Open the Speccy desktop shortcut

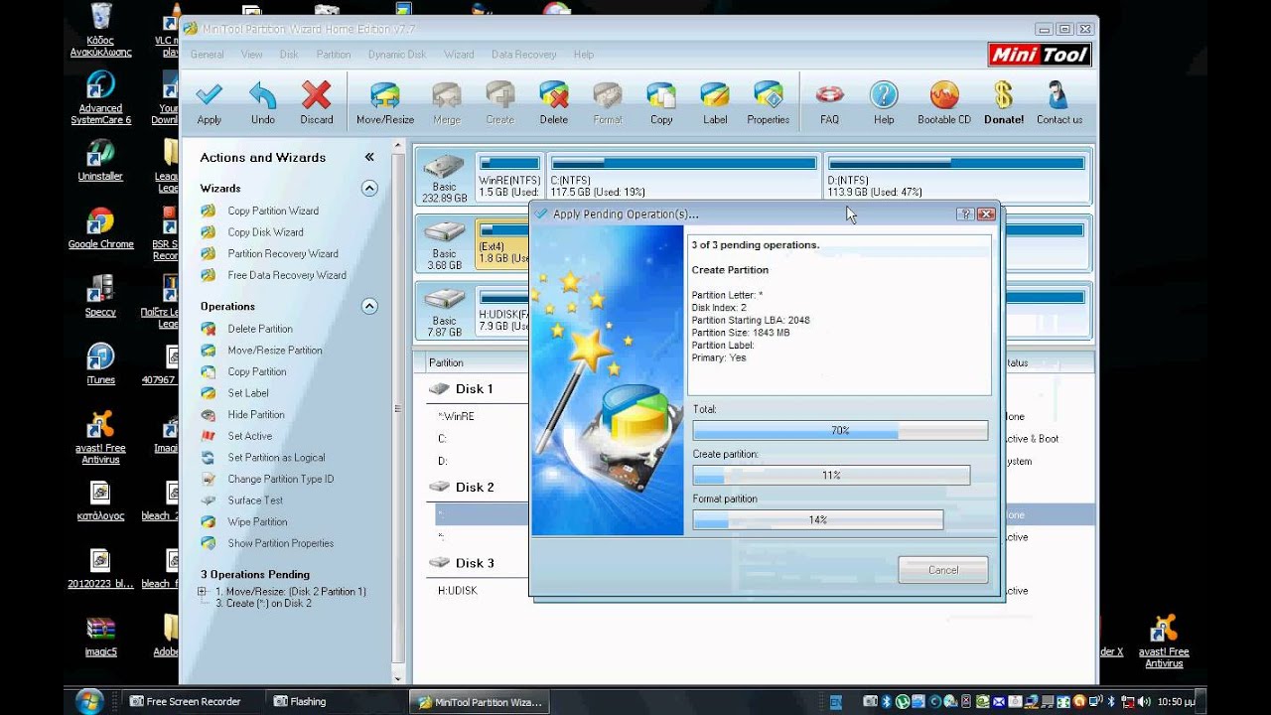[100, 296]
